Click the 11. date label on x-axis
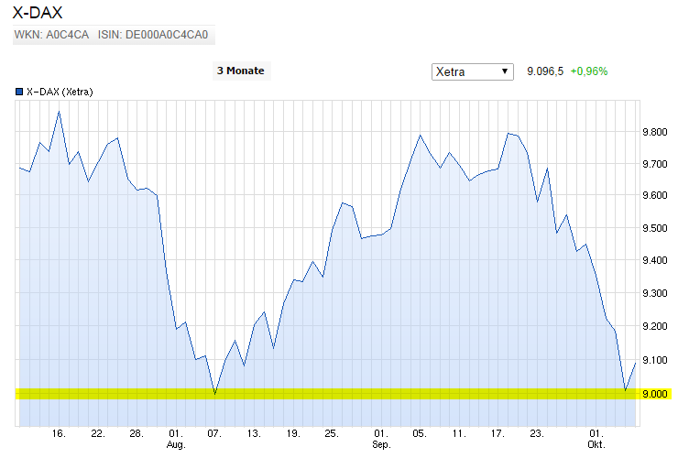The width and height of the screenshot is (678, 458). tap(459, 434)
